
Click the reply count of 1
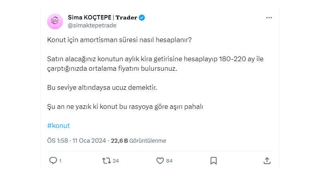tap(60, 161)
